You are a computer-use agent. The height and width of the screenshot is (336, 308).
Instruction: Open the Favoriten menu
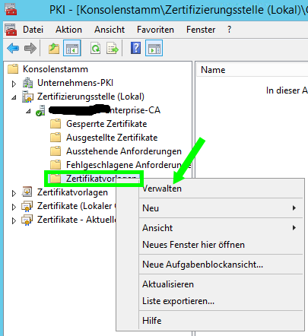155,30
